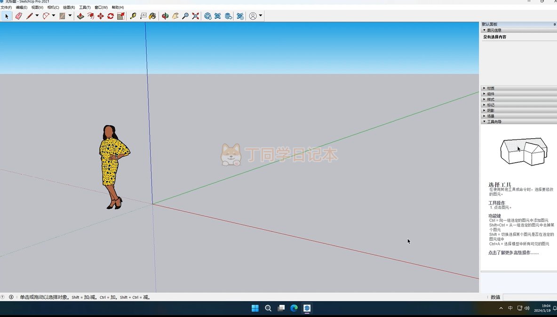The height and width of the screenshot is (317, 557).
Task: Toggle auto-hide pin on default tray
Action: click(x=554, y=24)
